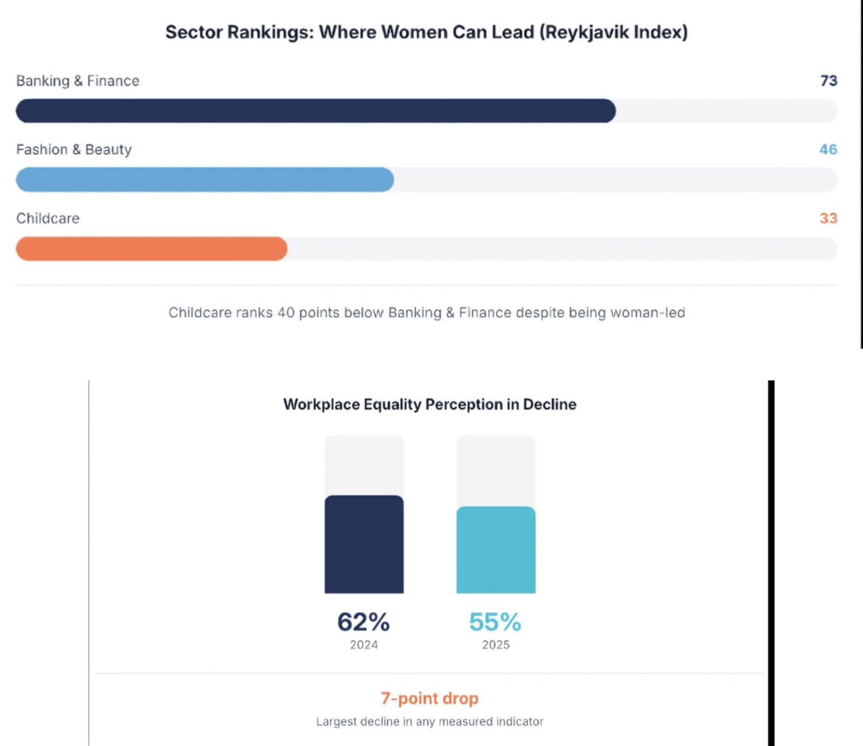The width and height of the screenshot is (863, 746).
Task: Click the 2024 year label
Action: [x=364, y=645]
